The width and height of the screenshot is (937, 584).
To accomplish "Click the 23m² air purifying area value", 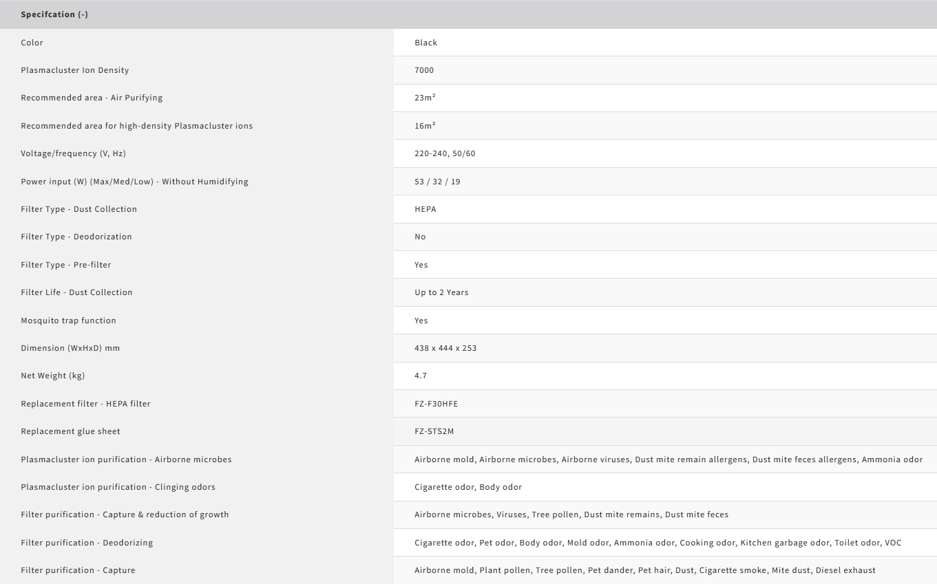I will 425,98.
